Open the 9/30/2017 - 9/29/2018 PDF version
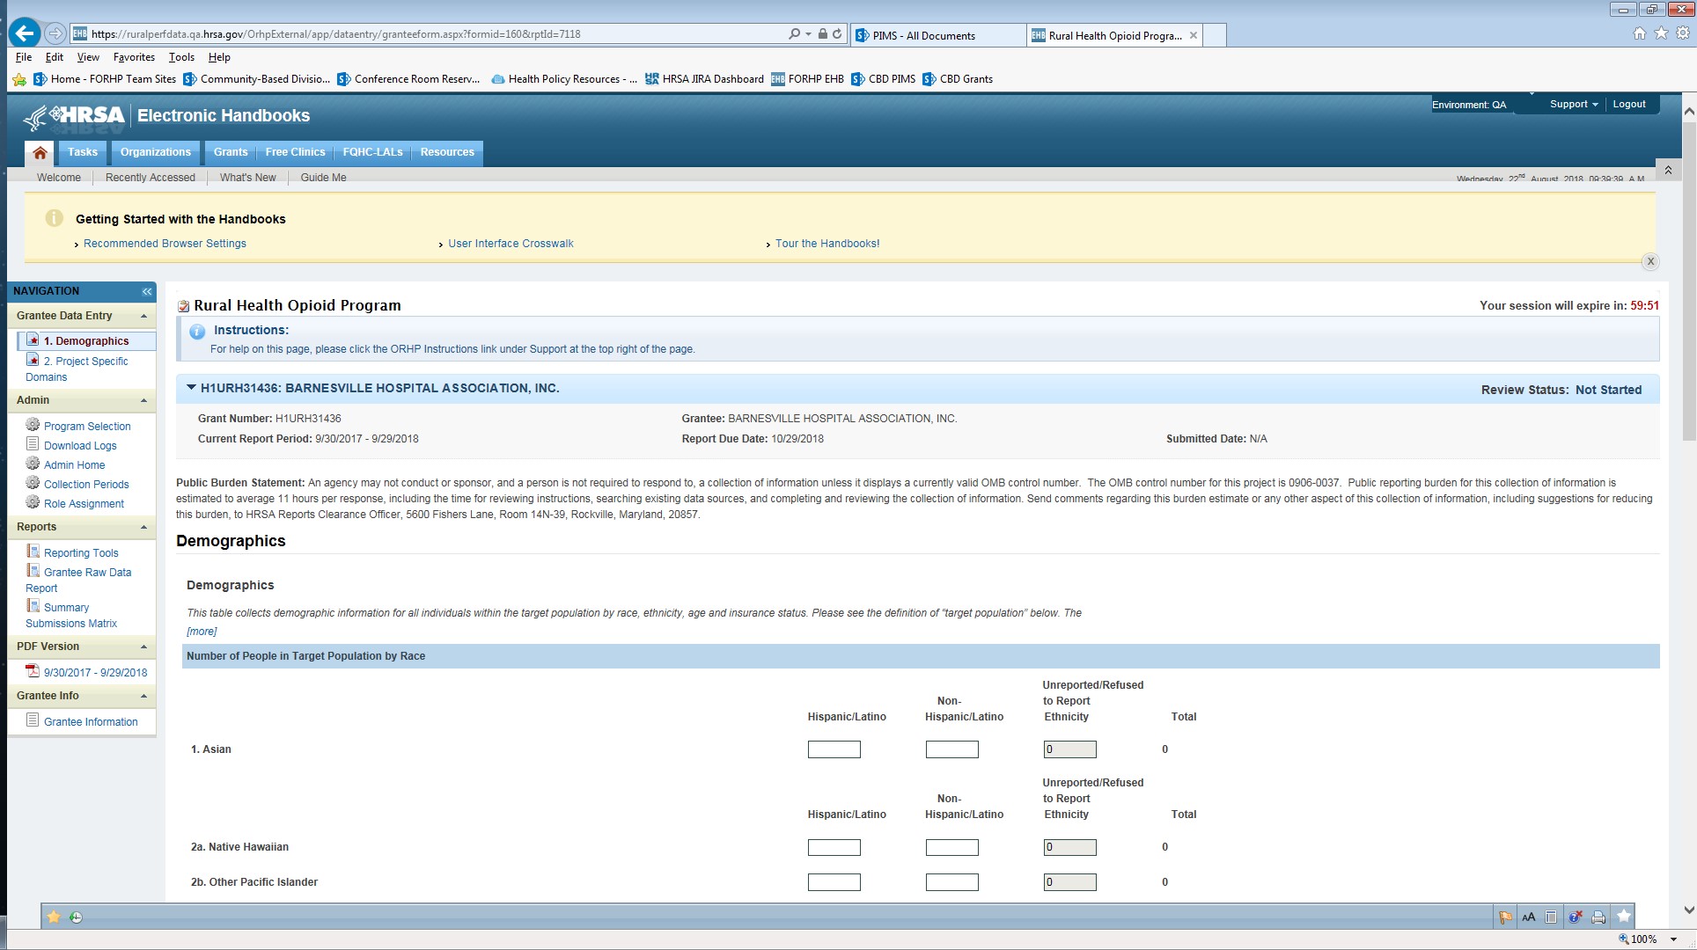Screen dimensions: 1697x950 click(95, 672)
